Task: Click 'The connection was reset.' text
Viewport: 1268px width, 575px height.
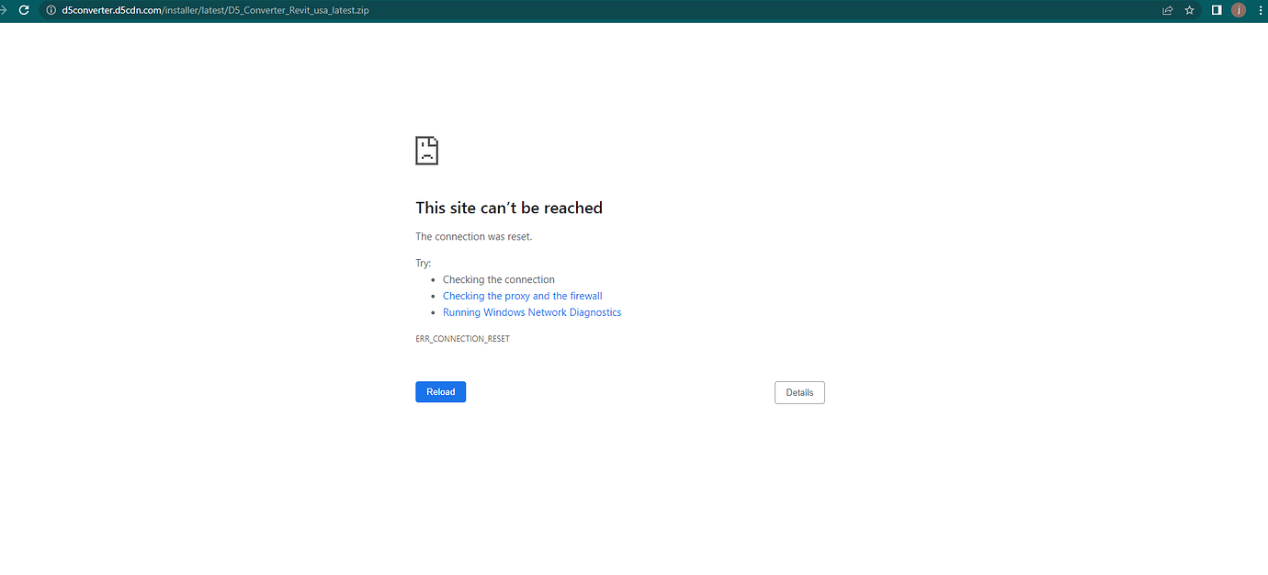Action: pyautogui.click(x=474, y=236)
